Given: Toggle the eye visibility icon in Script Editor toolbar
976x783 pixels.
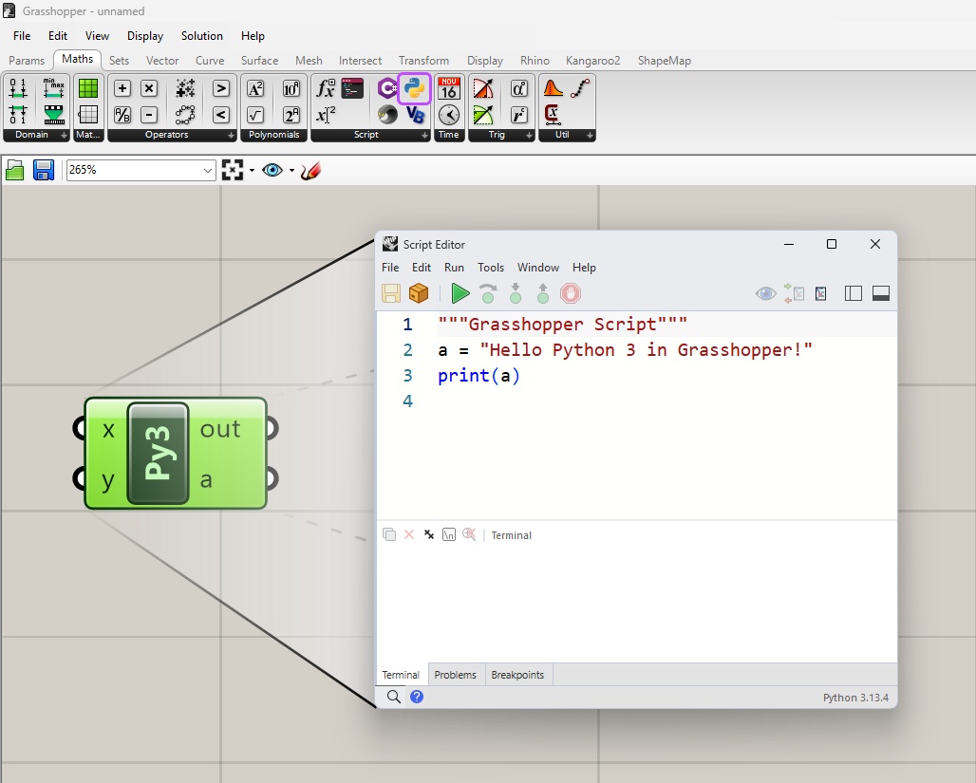Looking at the screenshot, I should [765, 293].
